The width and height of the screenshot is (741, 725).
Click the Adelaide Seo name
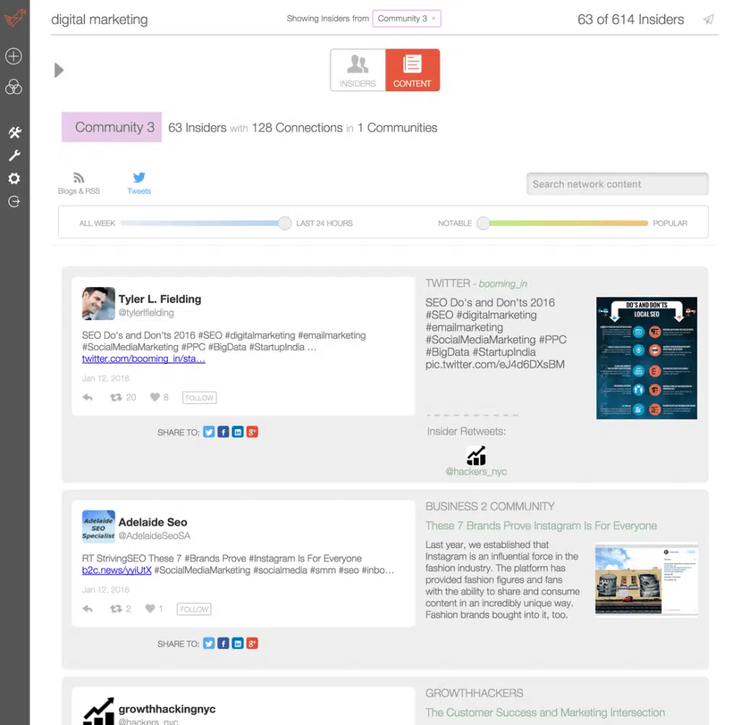[x=153, y=522]
